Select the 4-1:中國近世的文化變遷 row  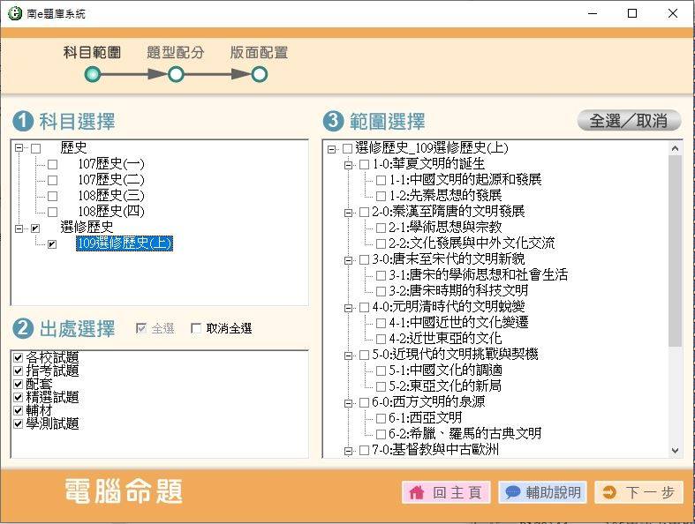[458, 323]
